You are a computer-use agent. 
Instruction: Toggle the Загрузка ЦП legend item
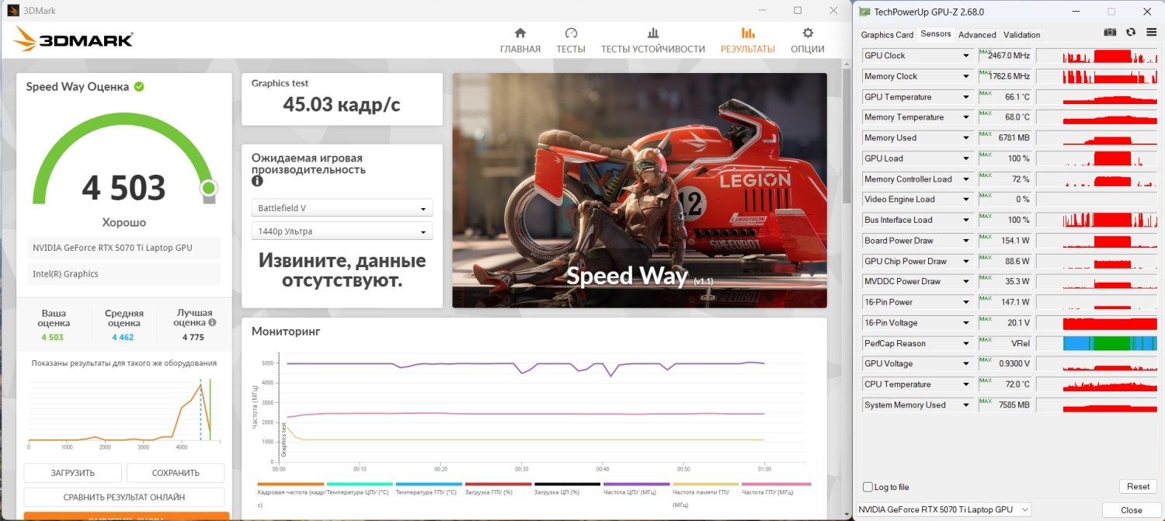[567, 488]
